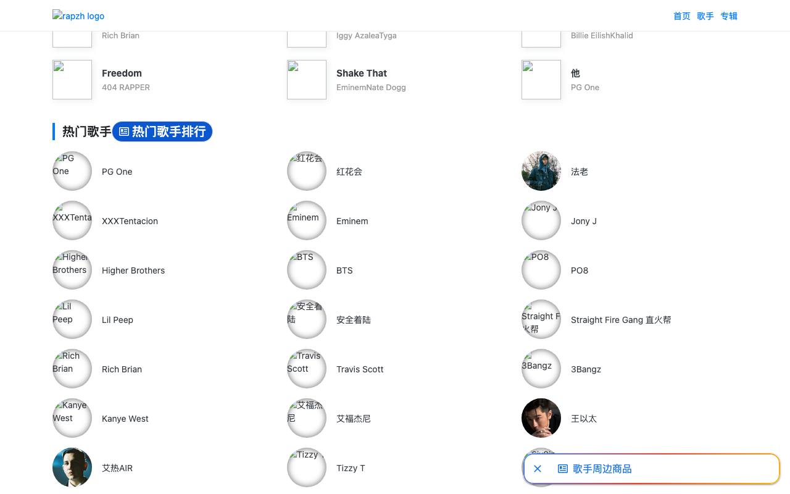Click the Shake That cover thumbnail
The width and height of the screenshot is (790, 494).
(307, 80)
